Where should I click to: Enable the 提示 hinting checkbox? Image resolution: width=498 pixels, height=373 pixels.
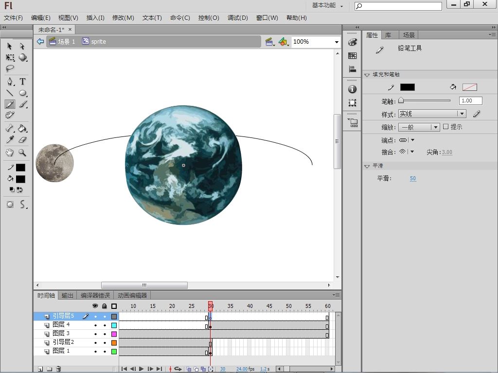[445, 127]
